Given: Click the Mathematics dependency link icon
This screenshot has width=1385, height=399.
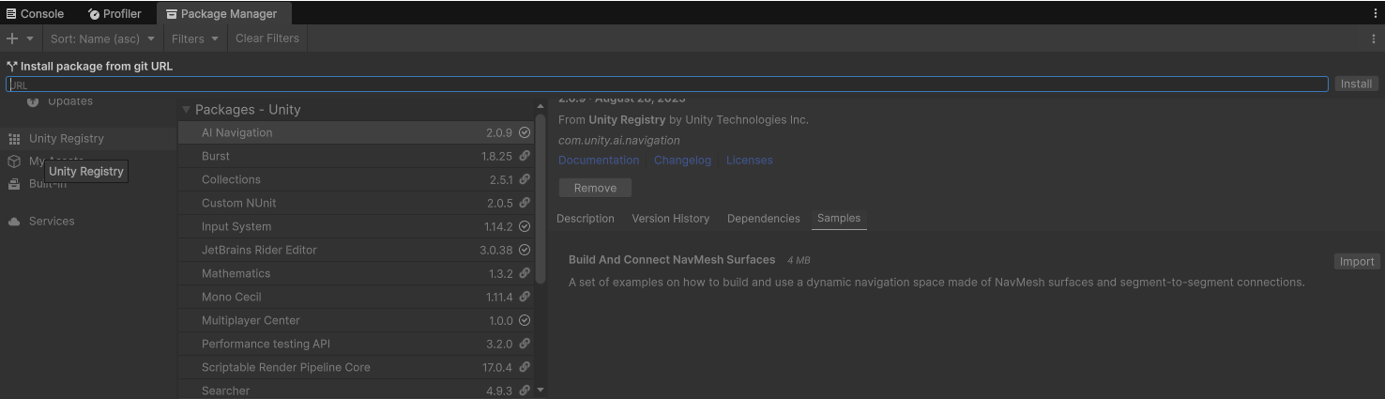Looking at the screenshot, I should point(525,273).
